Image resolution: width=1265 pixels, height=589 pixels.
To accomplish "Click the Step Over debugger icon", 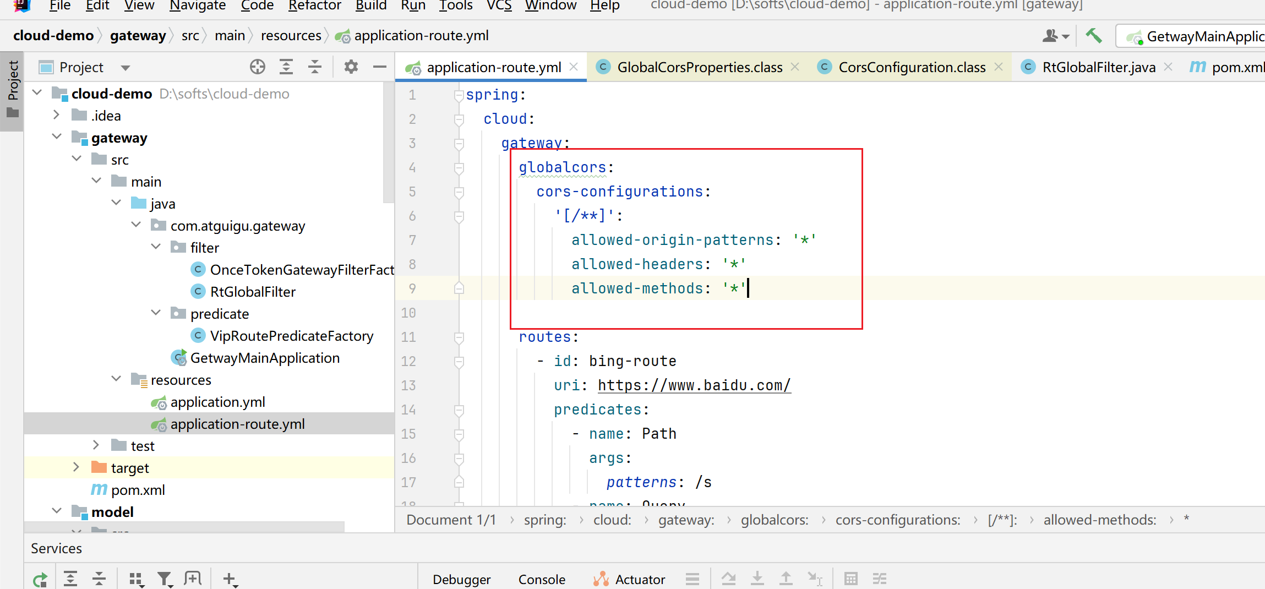I will coord(729,579).
